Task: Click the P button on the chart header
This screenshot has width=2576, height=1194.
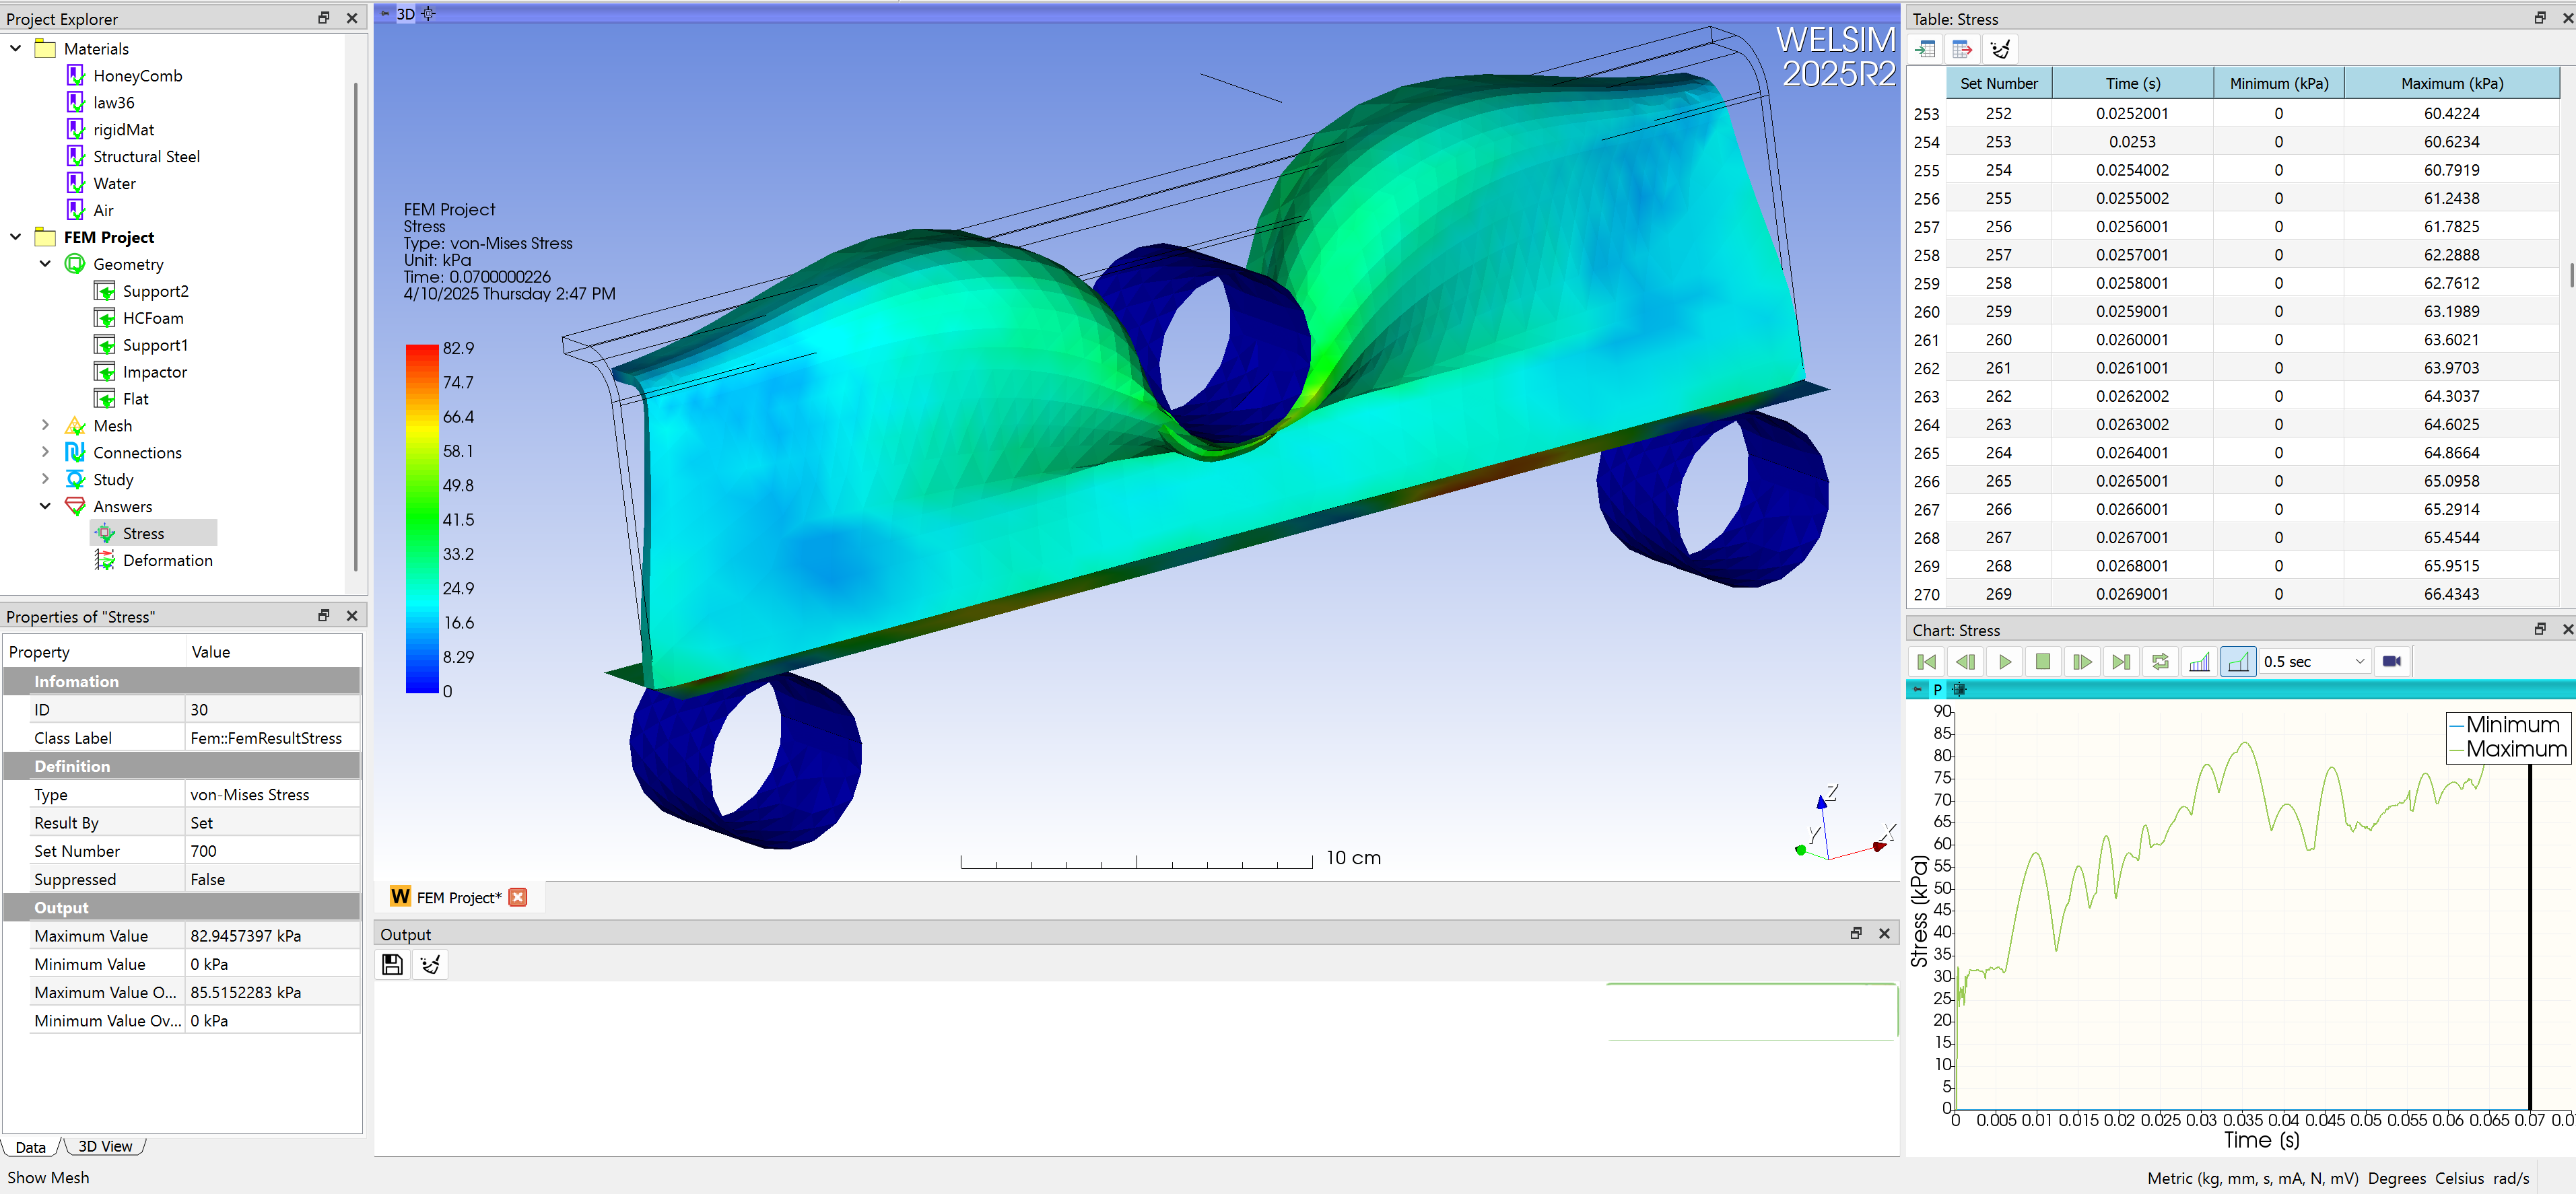Action: click(x=1937, y=689)
